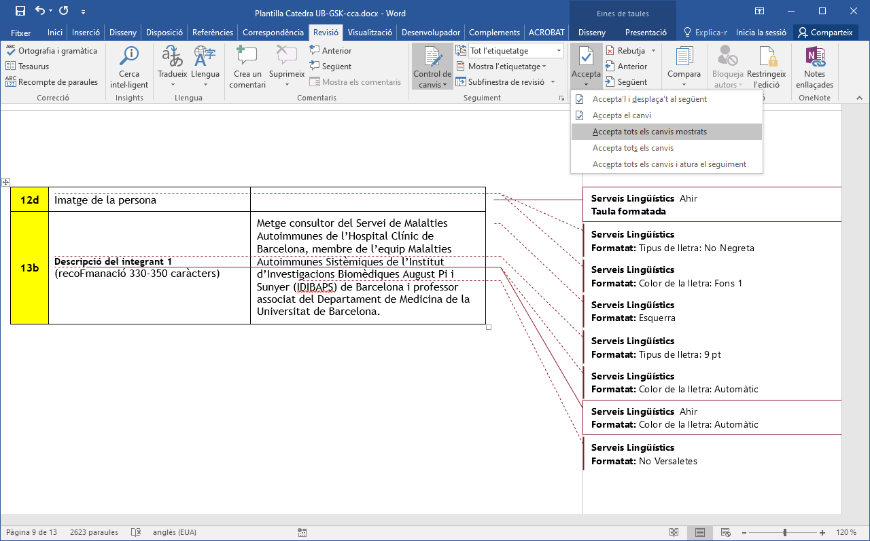The image size is (870, 541).
Task: Expand the Tot l'etiquetatge dropdown
Action: [x=559, y=51]
